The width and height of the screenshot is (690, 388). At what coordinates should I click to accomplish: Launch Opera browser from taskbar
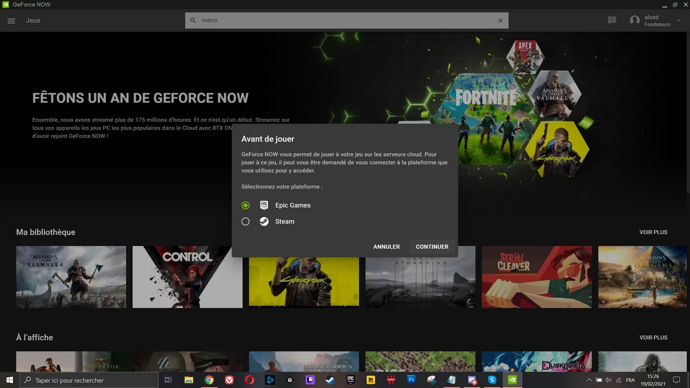click(x=250, y=380)
